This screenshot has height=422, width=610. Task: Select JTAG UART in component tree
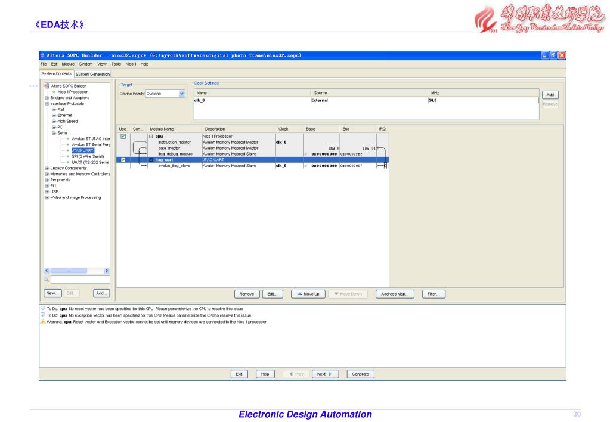[x=82, y=151]
